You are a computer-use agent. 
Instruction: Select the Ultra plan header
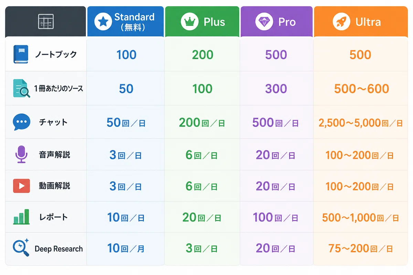click(361, 21)
